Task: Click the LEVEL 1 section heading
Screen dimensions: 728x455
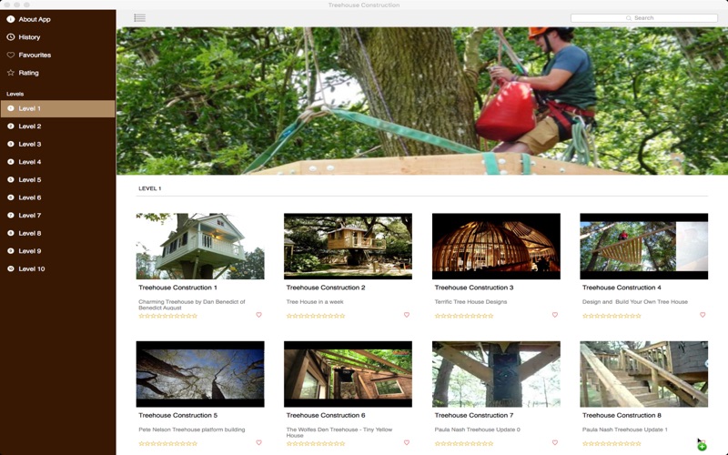Action: click(x=150, y=188)
